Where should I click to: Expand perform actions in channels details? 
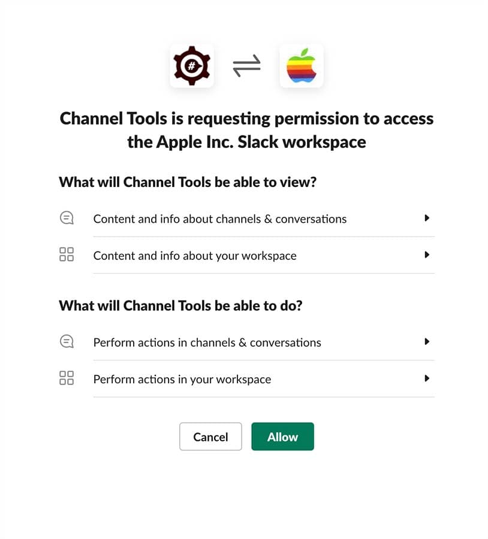pos(427,341)
